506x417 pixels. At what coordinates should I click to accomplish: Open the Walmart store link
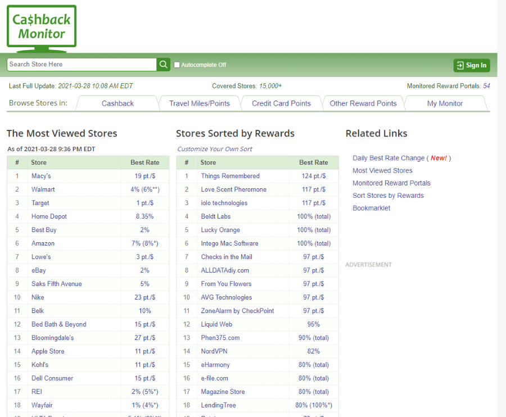click(x=43, y=189)
